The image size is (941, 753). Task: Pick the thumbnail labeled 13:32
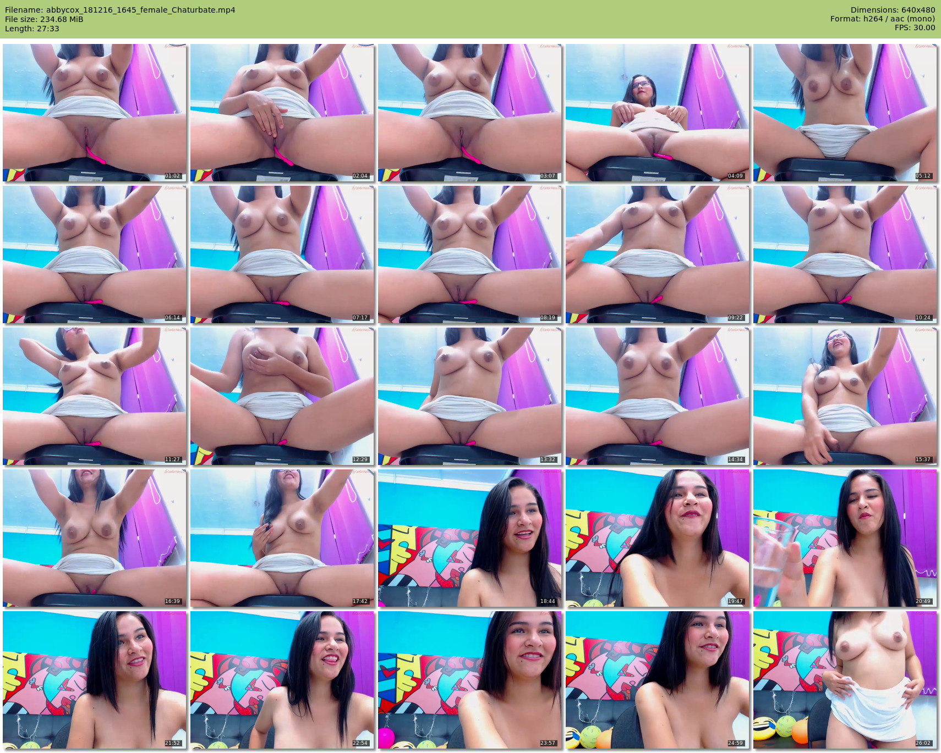pyautogui.click(x=470, y=396)
